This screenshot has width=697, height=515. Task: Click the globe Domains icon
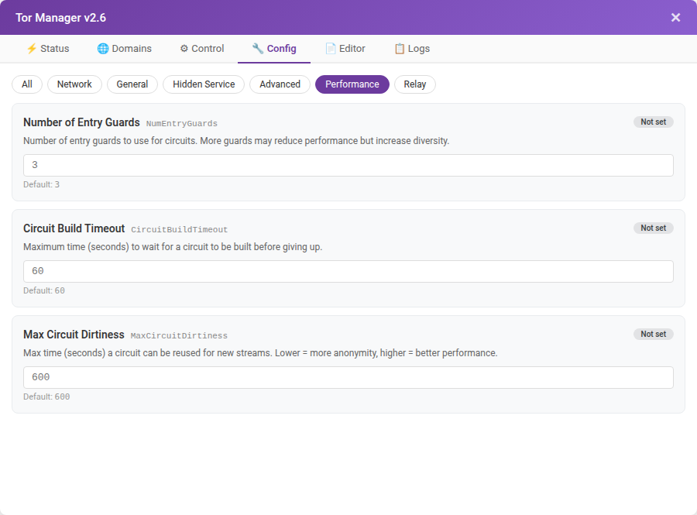tap(103, 49)
